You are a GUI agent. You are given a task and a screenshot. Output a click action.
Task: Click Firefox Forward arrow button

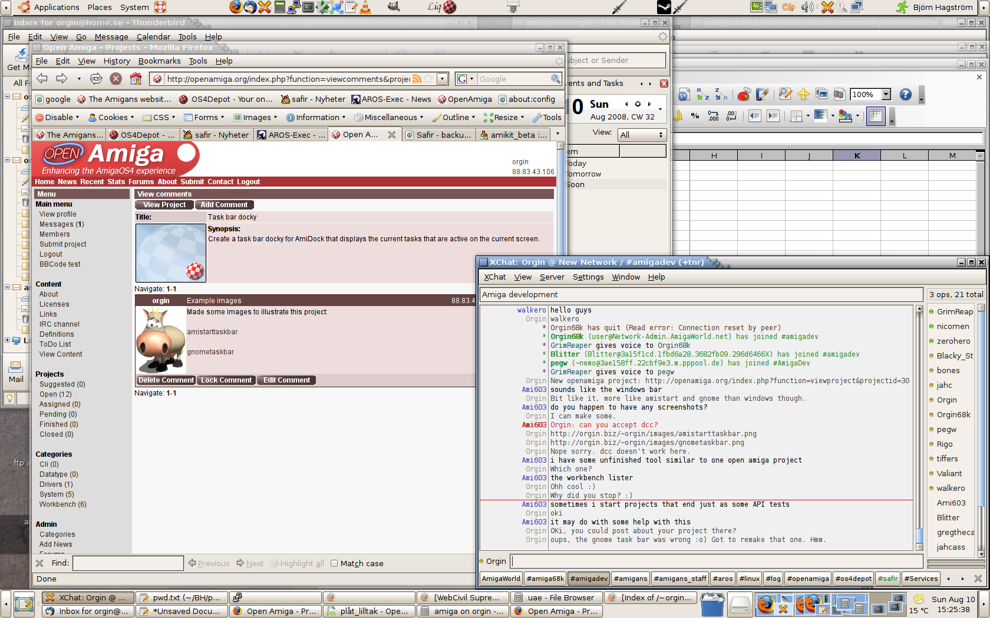[x=62, y=78]
